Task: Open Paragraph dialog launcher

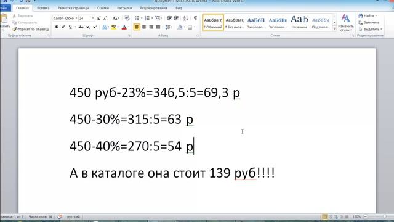Action: (198, 36)
